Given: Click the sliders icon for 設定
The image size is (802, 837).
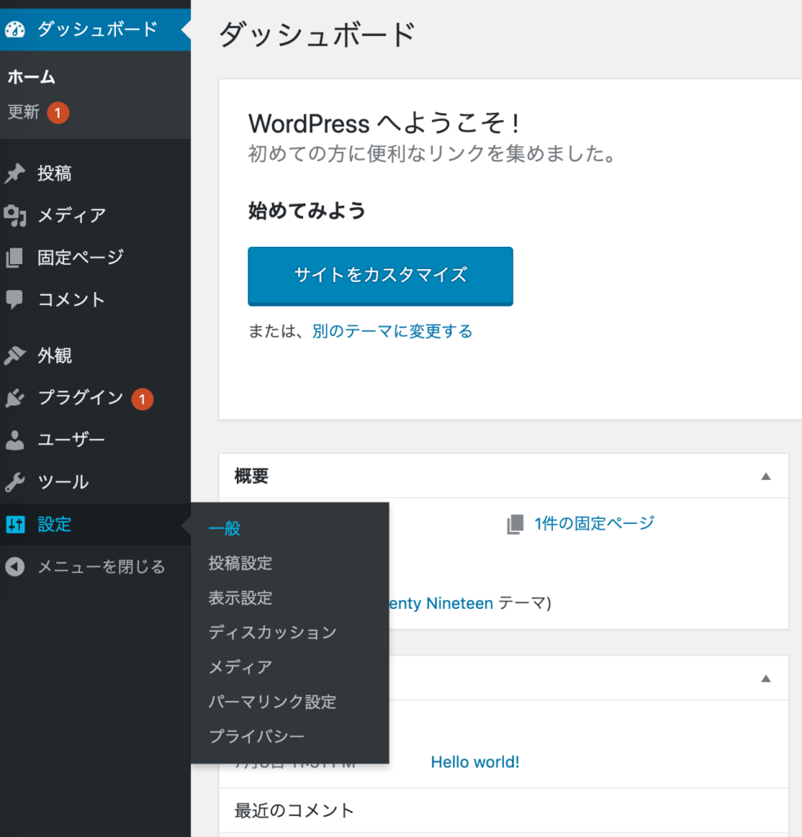Looking at the screenshot, I should [x=15, y=524].
